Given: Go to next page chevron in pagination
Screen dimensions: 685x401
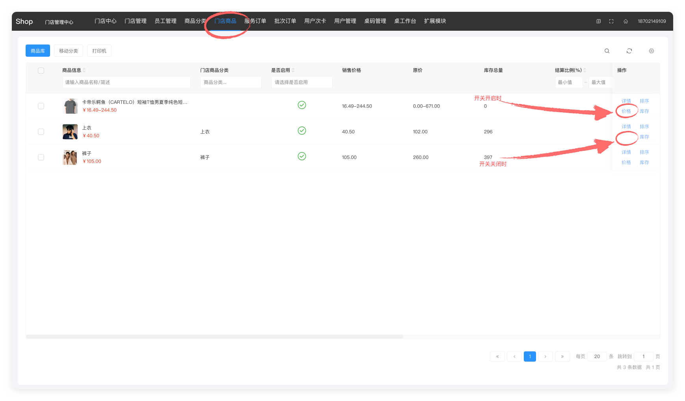Looking at the screenshot, I should 545,356.
